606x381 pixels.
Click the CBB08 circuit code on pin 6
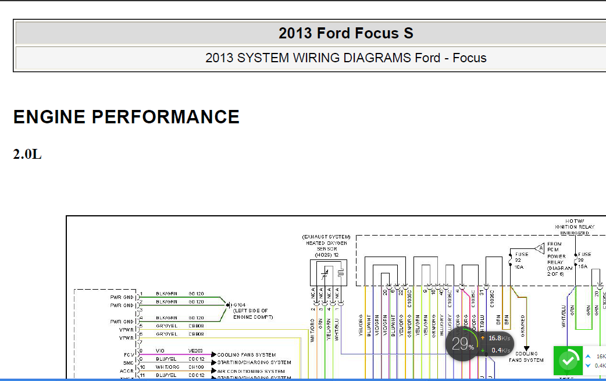click(x=197, y=334)
